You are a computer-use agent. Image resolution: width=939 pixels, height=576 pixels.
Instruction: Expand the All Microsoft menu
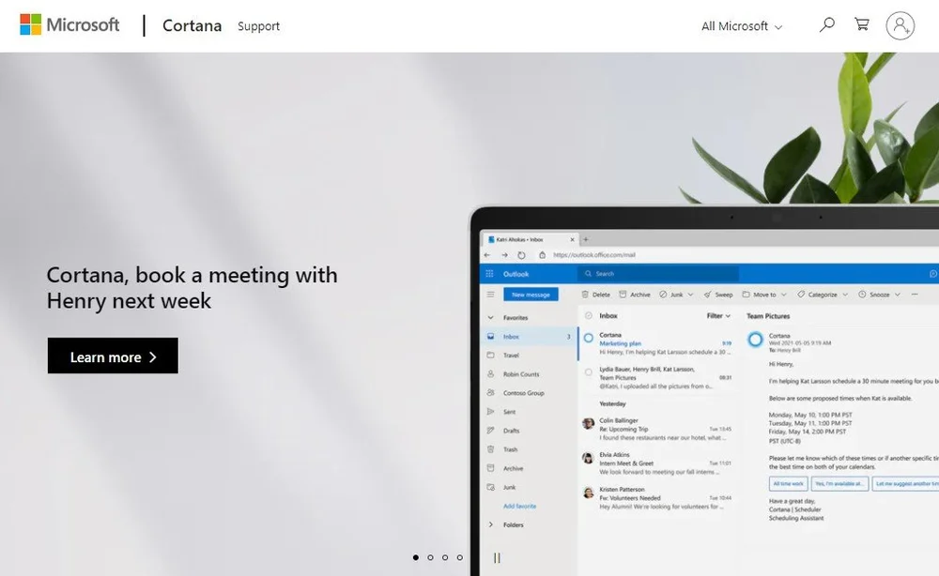[742, 26]
